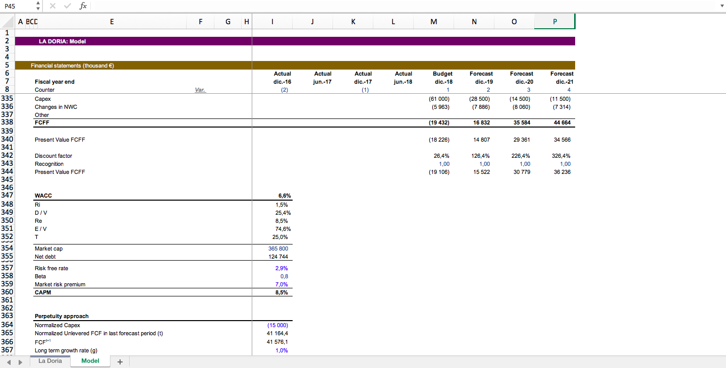Select Present Value FCFF 29 361

coord(522,140)
